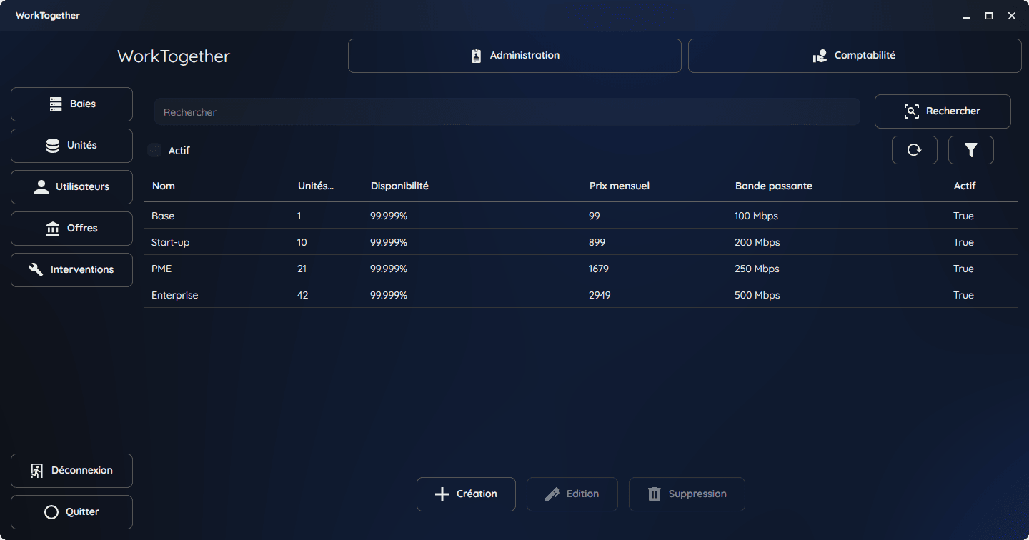This screenshot has height=540, width=1029.
Task: Click Quitter to exit the app
Action: (x=71, y=512)
